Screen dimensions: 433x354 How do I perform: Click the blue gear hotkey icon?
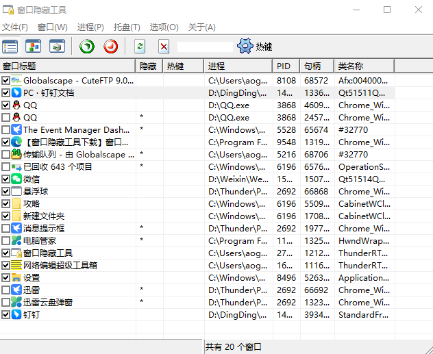point(245,47)
